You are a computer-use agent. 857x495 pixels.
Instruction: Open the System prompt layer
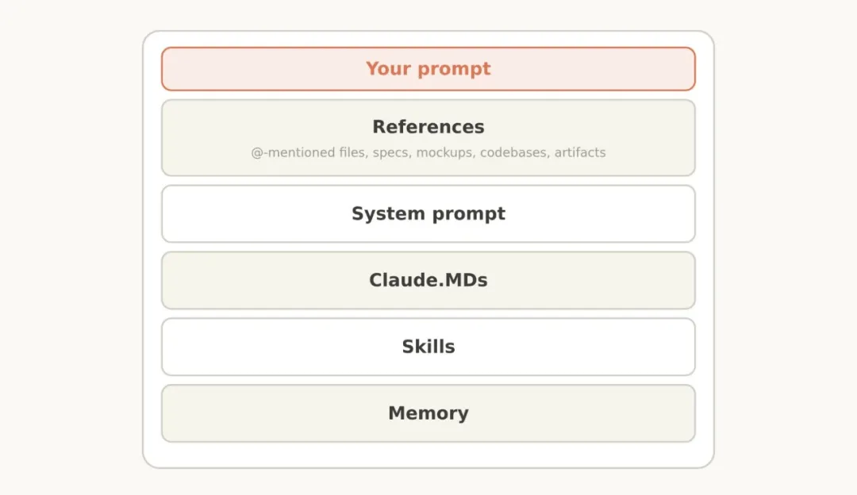[x=428, y=213]
